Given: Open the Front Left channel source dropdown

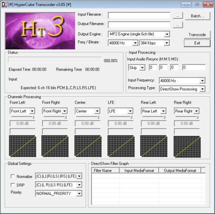Looking at the screenshot, I should [x=22, y=111].
